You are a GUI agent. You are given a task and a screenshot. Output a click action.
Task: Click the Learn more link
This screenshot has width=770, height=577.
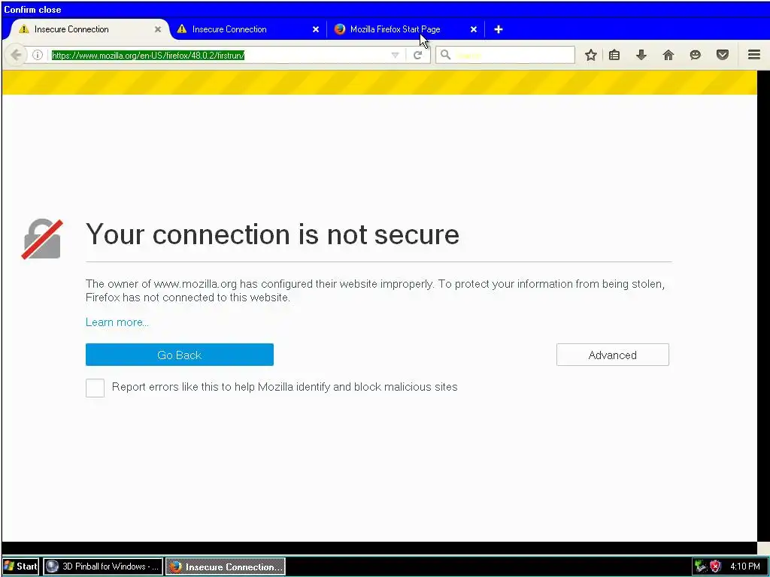117,322
